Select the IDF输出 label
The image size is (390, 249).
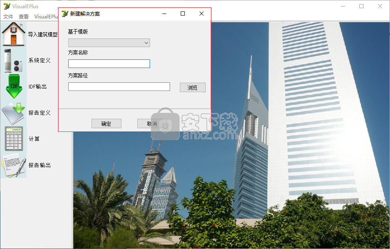point(38,86)
